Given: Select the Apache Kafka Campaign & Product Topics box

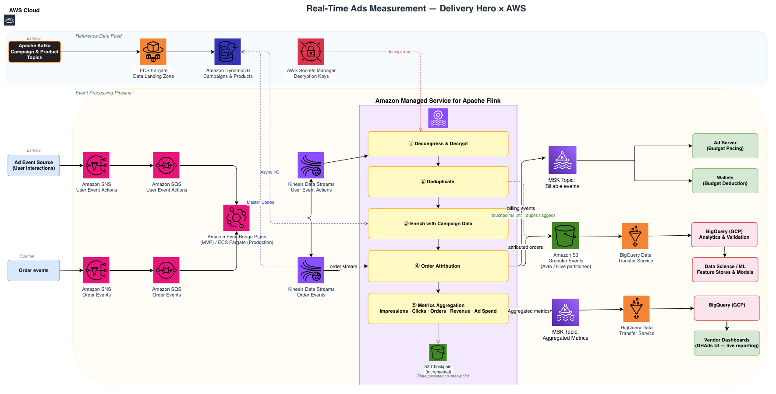Looking at the screenshot, I should click(x=35, y=52).
